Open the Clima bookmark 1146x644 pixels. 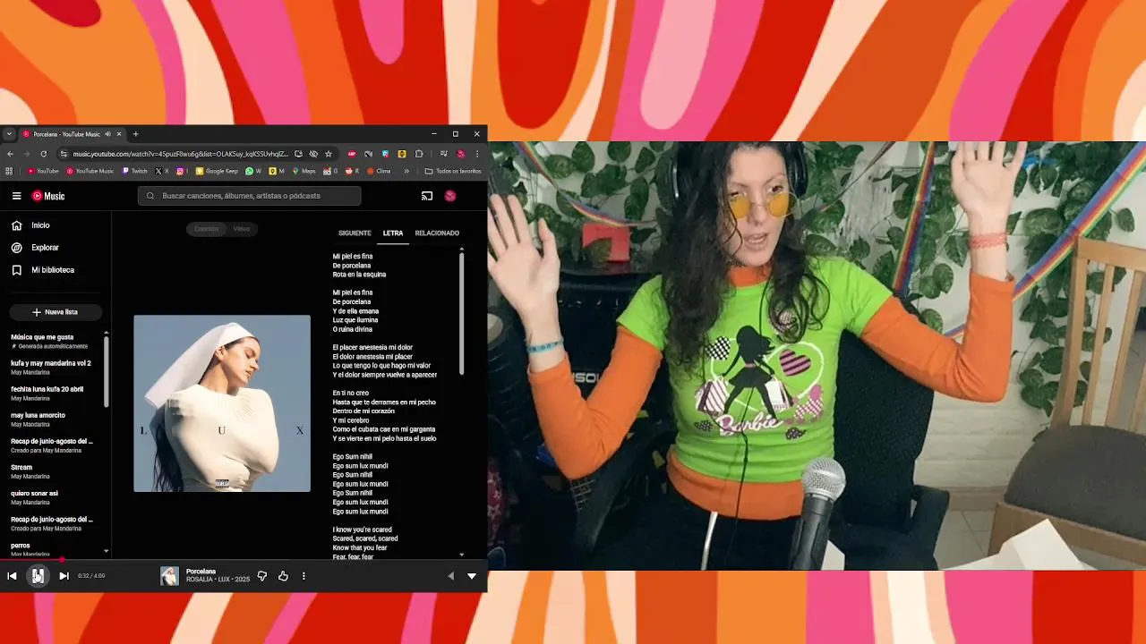[379, 171]
